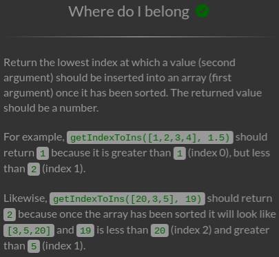Click the horizontal divider under the title
The width and height of the screenshot is (279, 257).
click(x=139, y=37)
